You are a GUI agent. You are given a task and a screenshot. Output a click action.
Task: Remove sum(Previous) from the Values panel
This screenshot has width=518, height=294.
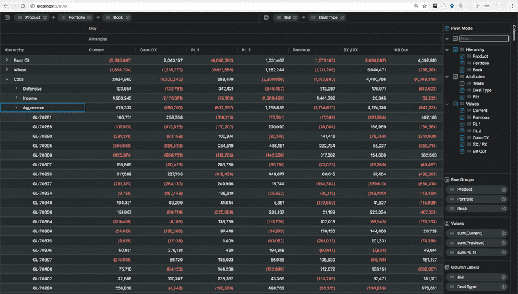504,243
